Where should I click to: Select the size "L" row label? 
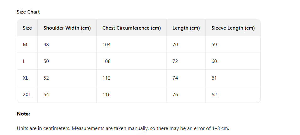[x=24, y=61]
